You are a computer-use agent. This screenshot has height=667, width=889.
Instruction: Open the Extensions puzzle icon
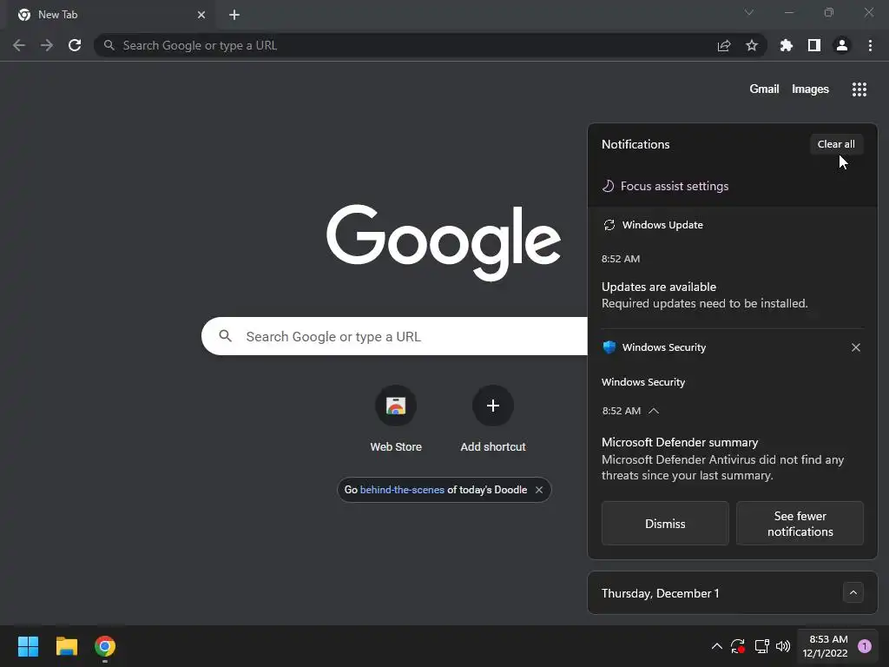click(x=787, y=45)
